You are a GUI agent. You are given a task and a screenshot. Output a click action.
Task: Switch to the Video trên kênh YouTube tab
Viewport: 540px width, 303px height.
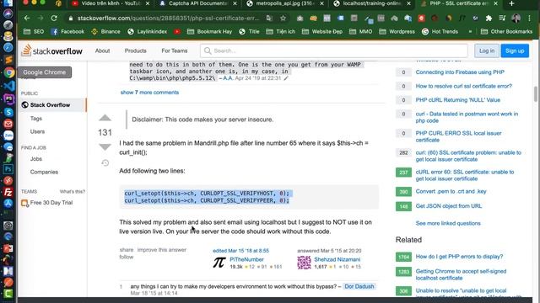111,3
